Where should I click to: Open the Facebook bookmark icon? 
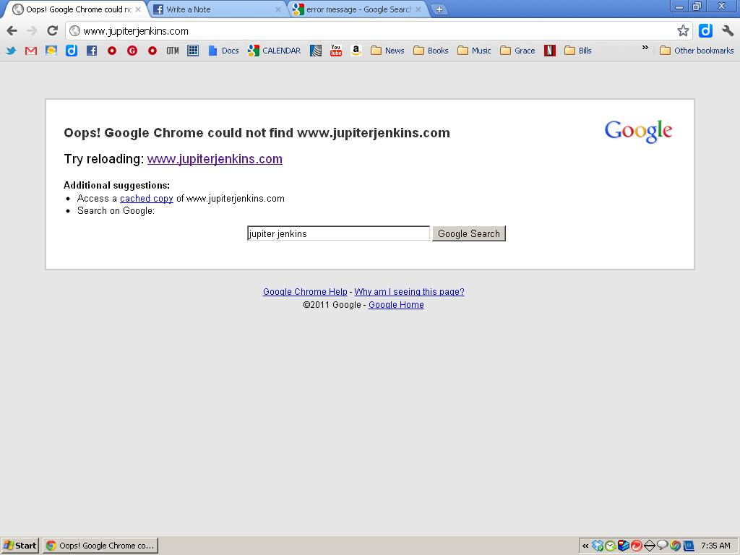(92, 51)
